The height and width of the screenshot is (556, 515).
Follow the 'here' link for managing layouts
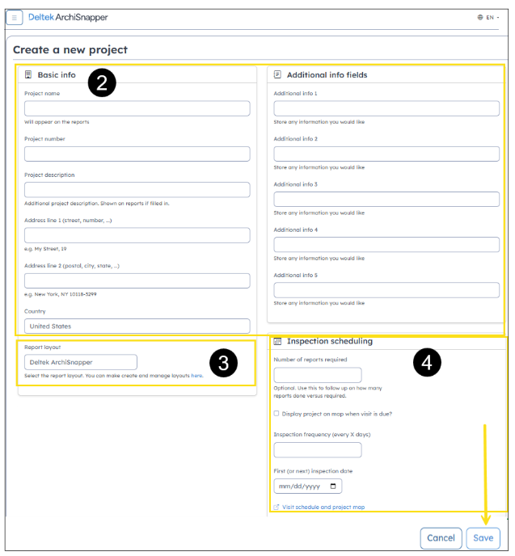click(196, 376)
